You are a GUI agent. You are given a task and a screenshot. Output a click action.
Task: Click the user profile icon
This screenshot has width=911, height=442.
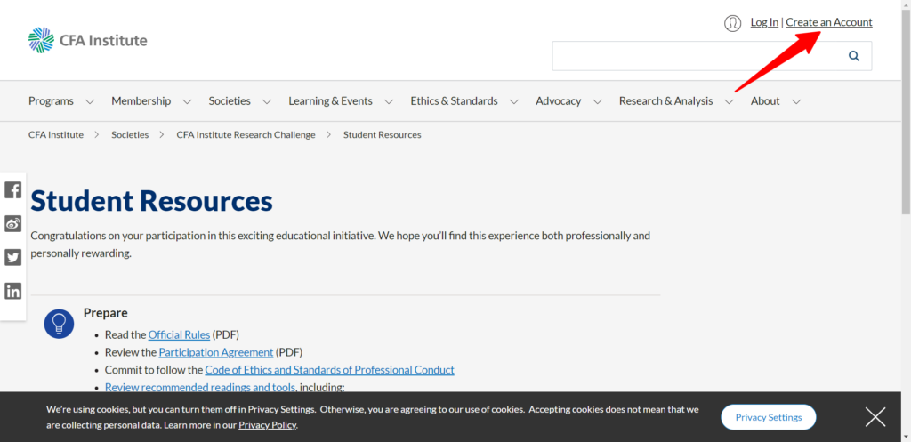click(x=732, y=23)
